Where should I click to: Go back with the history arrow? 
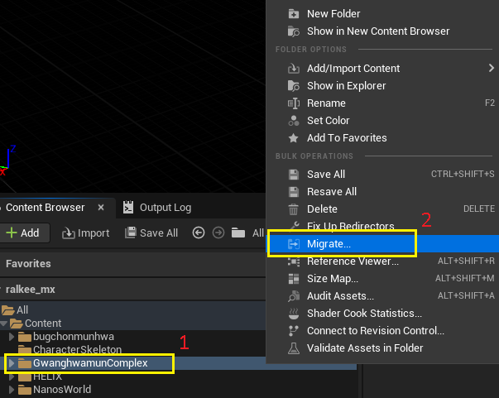pyautogui.click(x=198, y=233)
